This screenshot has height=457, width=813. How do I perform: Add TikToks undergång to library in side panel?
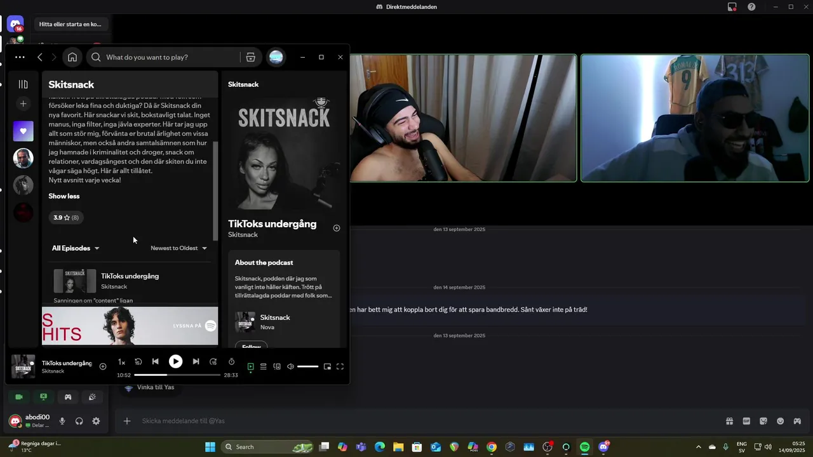click(337, 228)
